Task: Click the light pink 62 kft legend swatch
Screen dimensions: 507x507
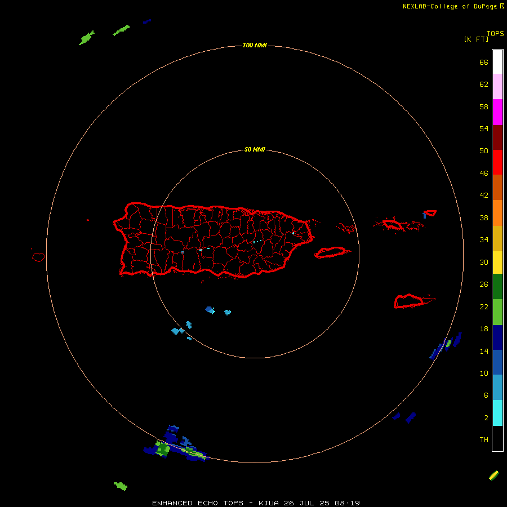Action: pyautogui.click(x=497, y=87)
